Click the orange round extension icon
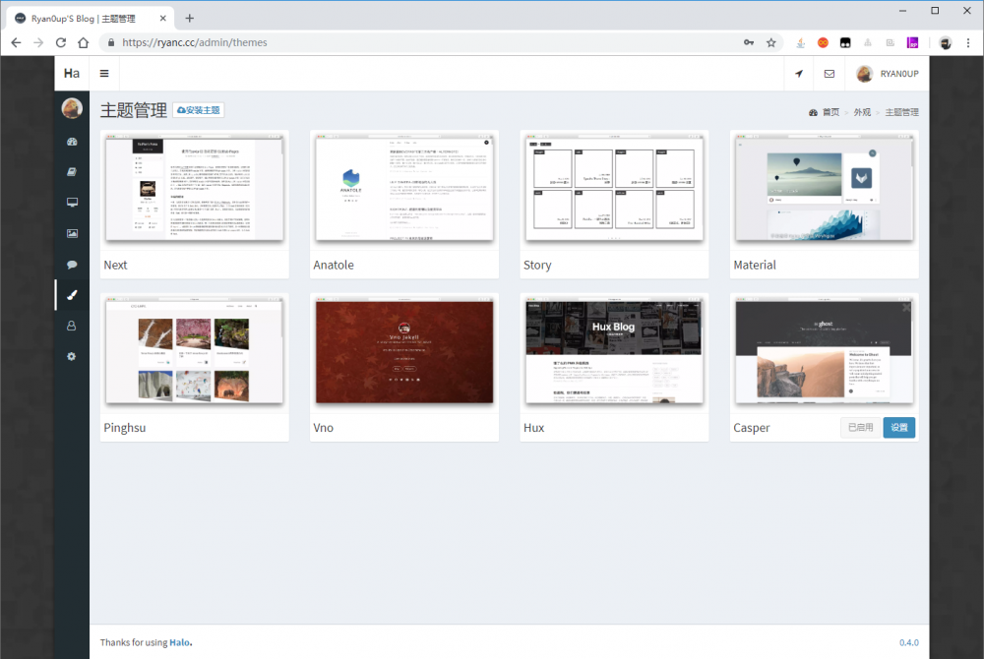 [823, 42]
